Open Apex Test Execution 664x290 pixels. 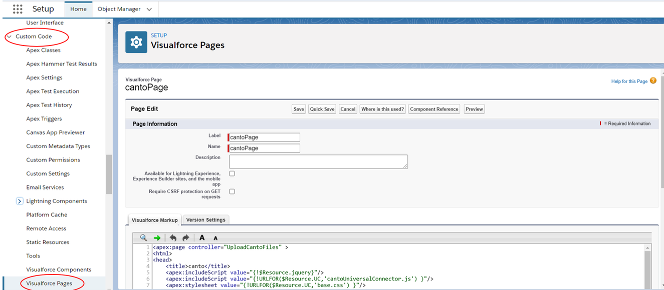click(53, 91)
